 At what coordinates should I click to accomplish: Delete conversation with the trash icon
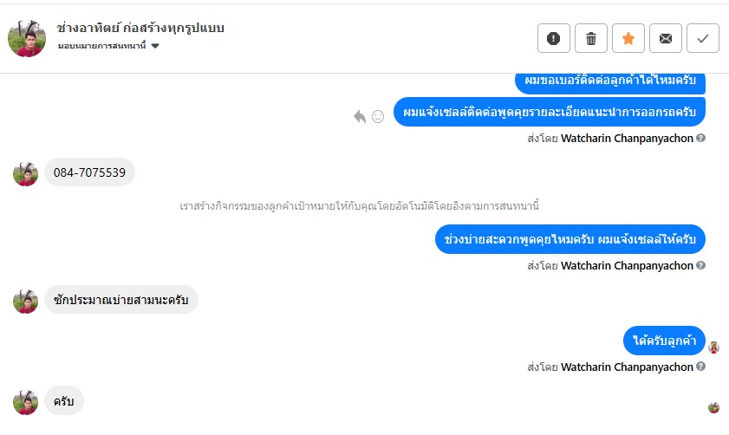coord(591,38)
